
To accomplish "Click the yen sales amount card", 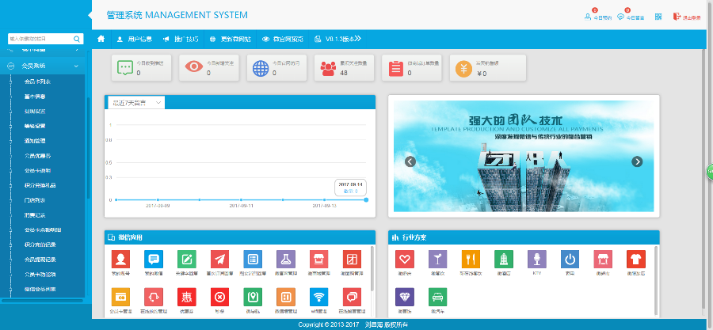I will (488, 68).
